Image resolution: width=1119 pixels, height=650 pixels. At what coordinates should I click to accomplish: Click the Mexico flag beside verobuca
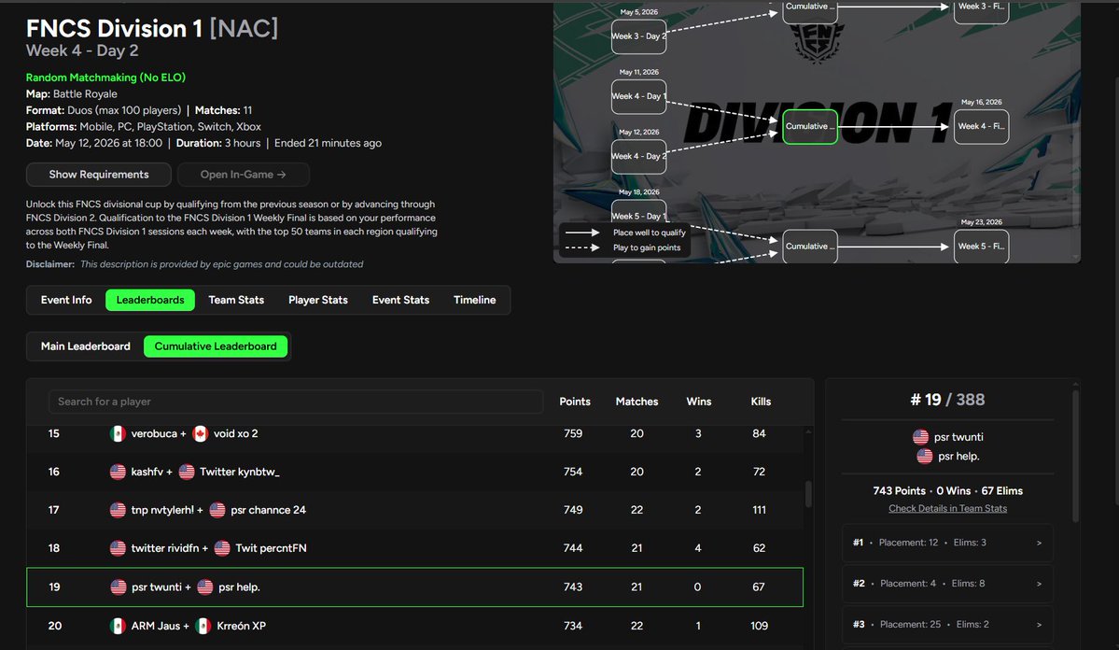click(x=118, y=433)
